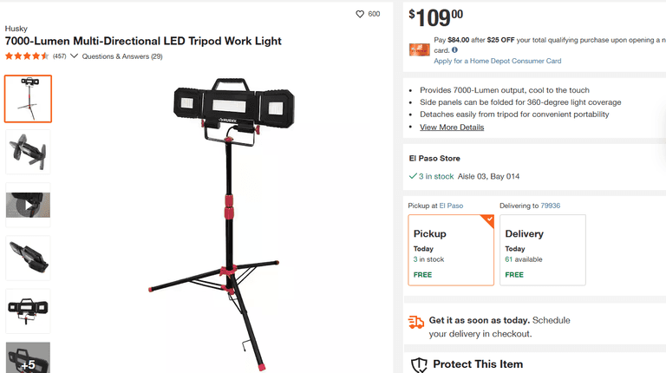Apply for a Home Depot Consumer Card
Screen dimensions: 666x373
pos(497,62)
